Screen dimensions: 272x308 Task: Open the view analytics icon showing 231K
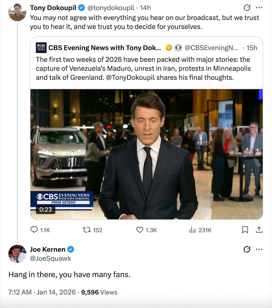pos(192,230)
